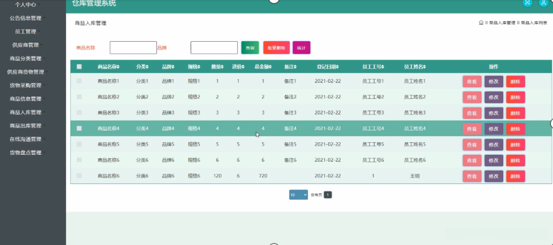Sort table by 登记日期 column
Screen dimensions: 553x245
coord(328,67)
